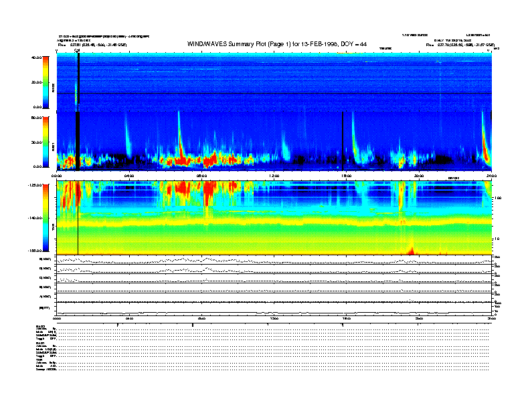Viewport: 530px width, 409px height.
Task: Click the top E(ADC) line plot label
Action: pyautogui.click(x=46, y=259)
